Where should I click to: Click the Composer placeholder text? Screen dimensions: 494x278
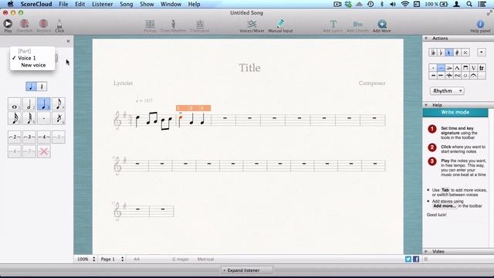click(x=372, y=83)
